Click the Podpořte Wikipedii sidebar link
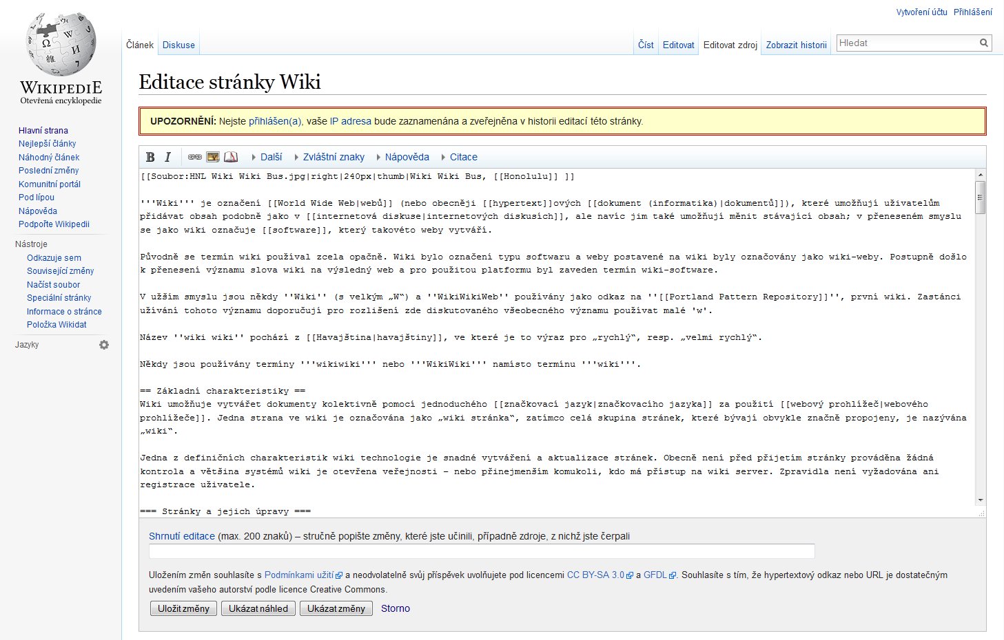This screenshot has height=640, width=1004. click(54, 224)
